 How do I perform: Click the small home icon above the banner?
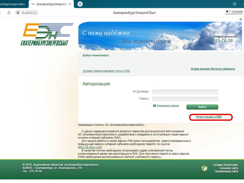pos(241,19)
